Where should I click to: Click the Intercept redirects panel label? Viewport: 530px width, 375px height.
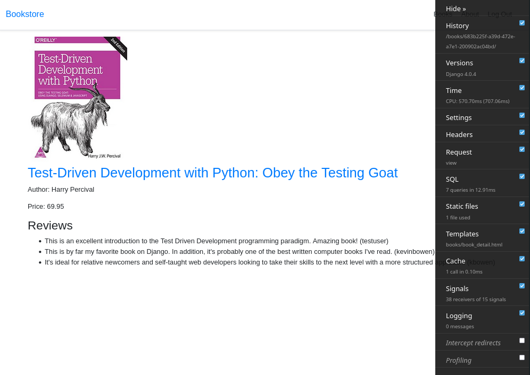473,343
